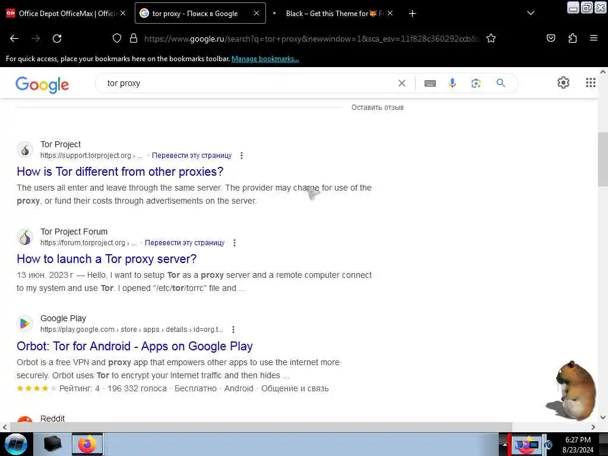Click the scroll down arrow of vertical scrollbar
Viewport: 608px width, 456px height.
click(603, 417)
